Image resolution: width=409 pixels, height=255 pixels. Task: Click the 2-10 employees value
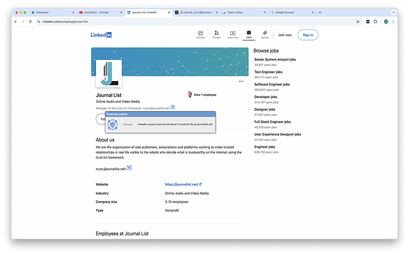[177, 202]
